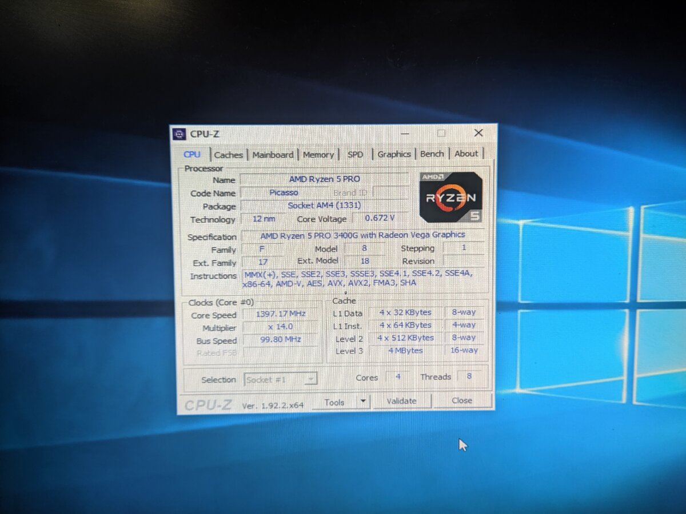The image size is (686, 514).
Task: Click the Core Voltage value 0.672 V
Action: 380,218
